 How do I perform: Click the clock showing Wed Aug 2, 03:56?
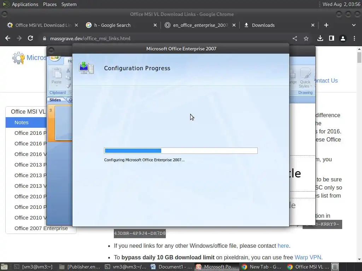click(341, 4)
